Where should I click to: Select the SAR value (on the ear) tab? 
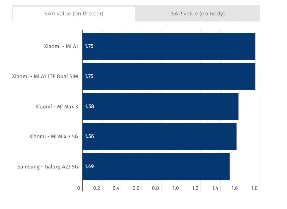(x=74, y=14)
